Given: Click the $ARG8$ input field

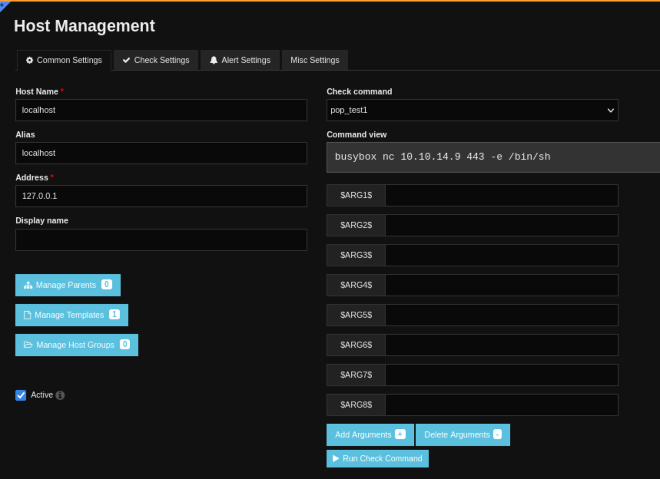Looking at the screenshot, I should (502, 405).
